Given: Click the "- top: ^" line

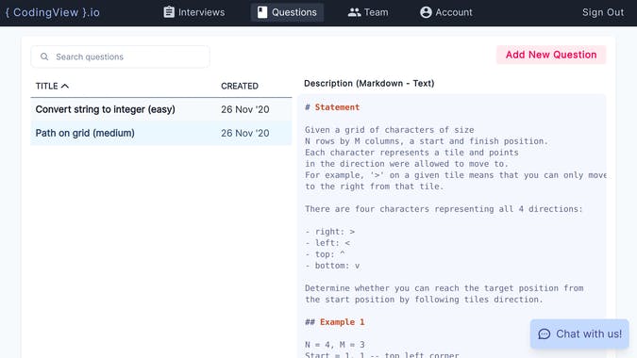Looking at the screenshot, I should coord(325,254).
